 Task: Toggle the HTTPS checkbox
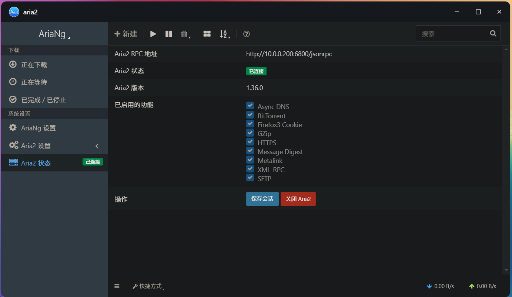(x=250, y=141)
